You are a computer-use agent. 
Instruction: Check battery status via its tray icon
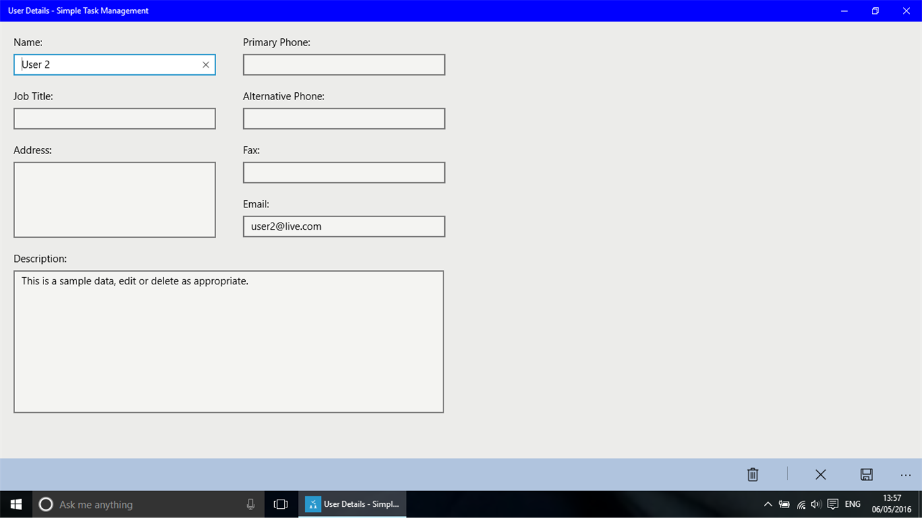(x=784, y=504)
